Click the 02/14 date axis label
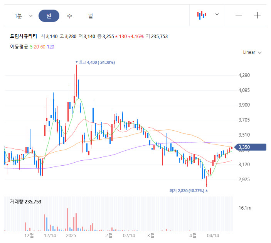 (129, 235)
